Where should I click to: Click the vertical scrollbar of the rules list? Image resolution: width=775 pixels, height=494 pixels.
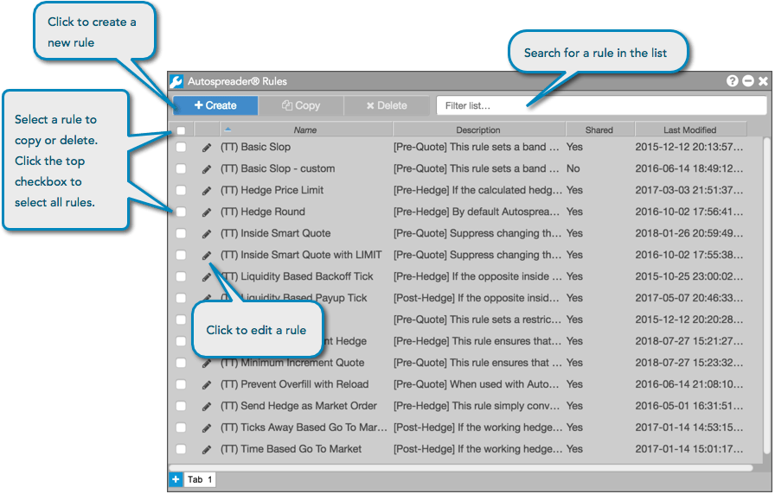click(x=767, y=296)
